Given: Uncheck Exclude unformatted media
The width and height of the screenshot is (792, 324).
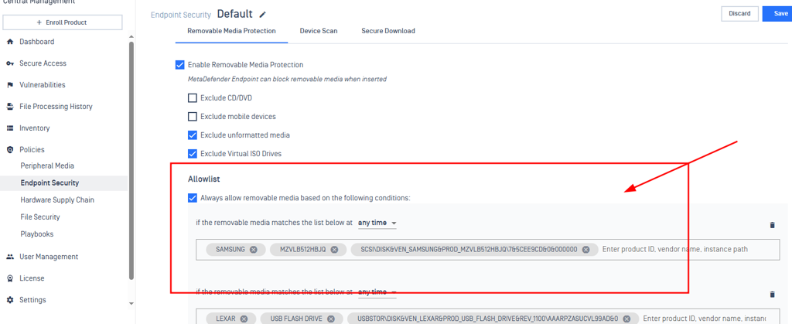Looking at the screenshot, I should click(193, 135).
